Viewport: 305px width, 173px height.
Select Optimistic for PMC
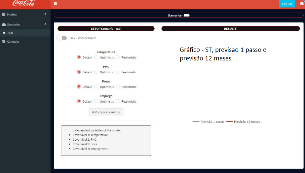tap(96, 72)
